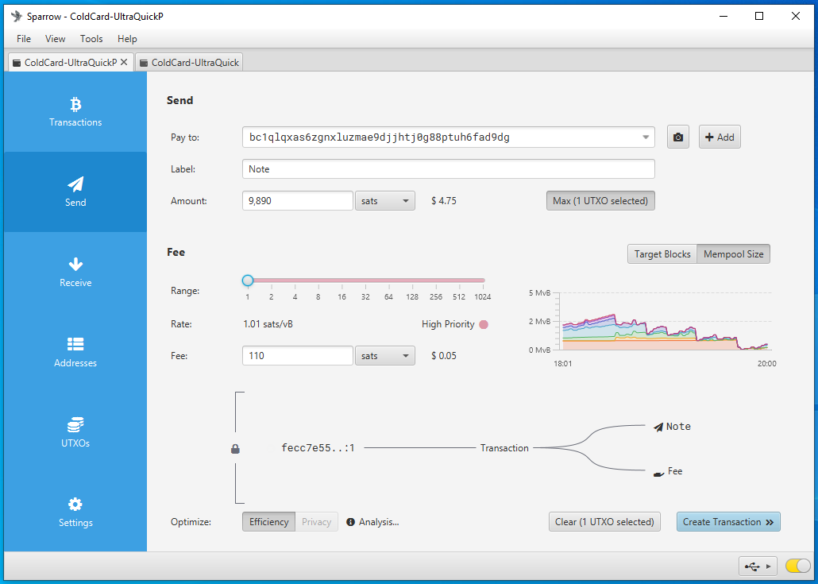Expand the Pay to address dropdown arrow
818x584 pixels.
[x=646, y=137]
